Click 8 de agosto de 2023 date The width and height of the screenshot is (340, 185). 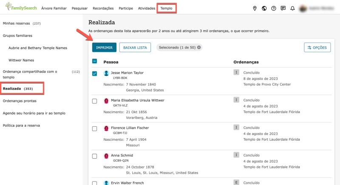click(x=261, y=79)
